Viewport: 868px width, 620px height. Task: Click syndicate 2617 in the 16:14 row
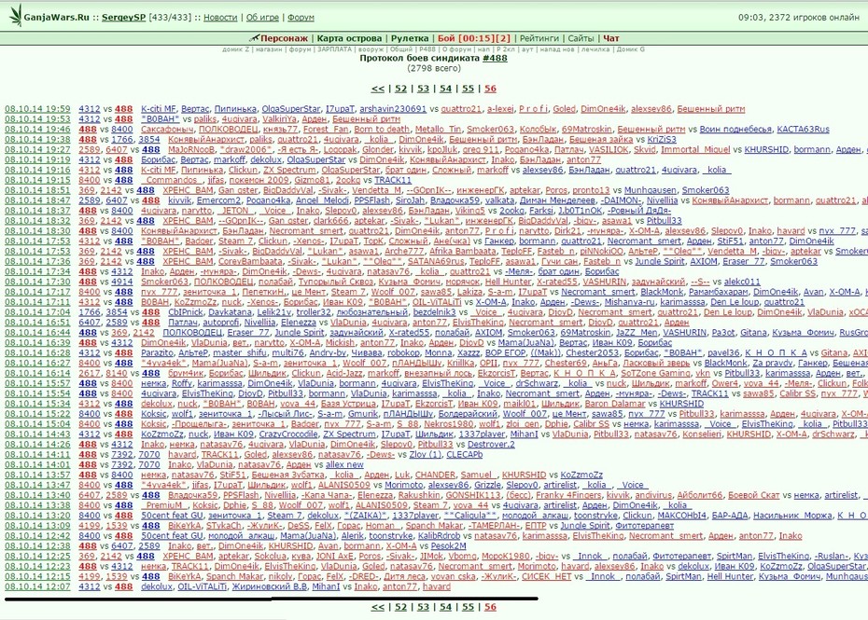[89, 373]
